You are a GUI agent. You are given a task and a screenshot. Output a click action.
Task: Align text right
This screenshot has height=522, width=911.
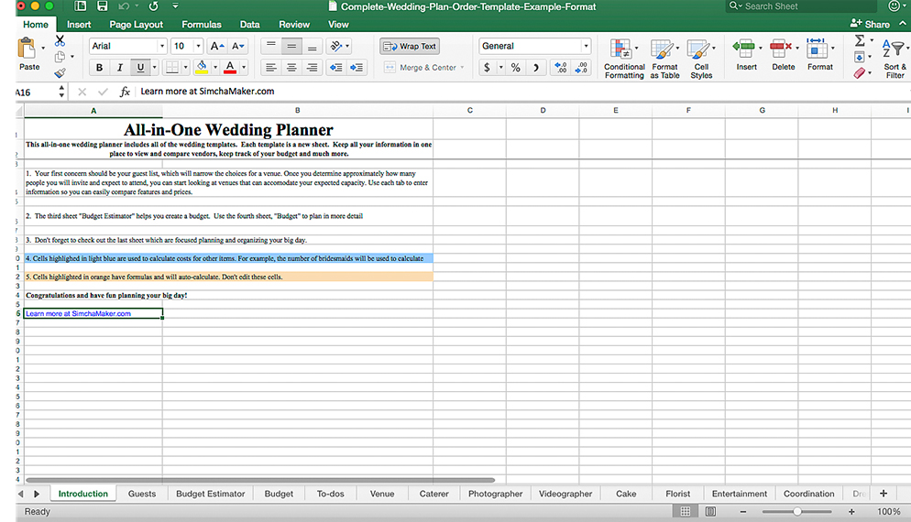pos(312,68)
